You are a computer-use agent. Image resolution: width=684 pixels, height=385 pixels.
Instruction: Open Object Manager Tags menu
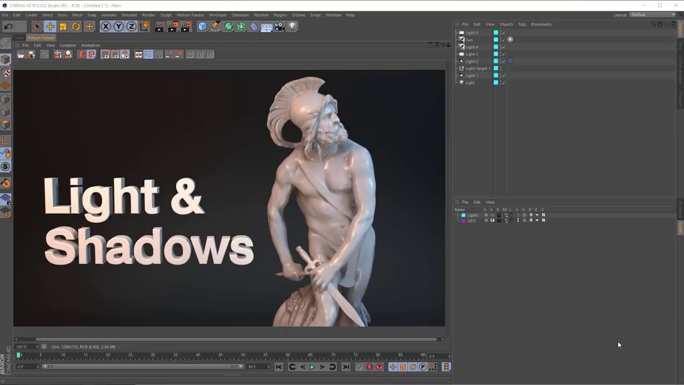click(x=522, y=24)
